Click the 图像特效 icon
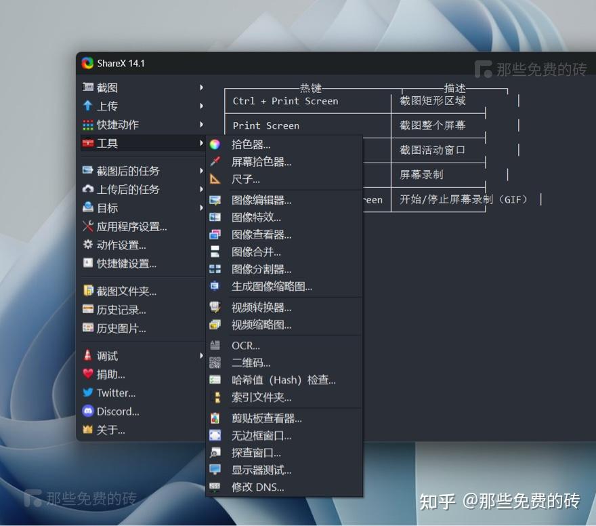Screen dimensions: 596x526 point(215,217)
